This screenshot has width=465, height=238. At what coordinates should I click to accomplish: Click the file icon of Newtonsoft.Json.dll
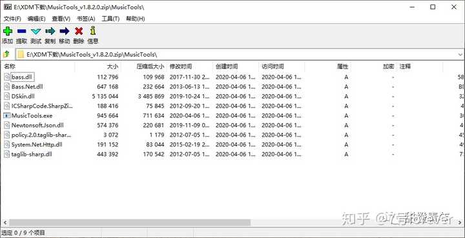point(7,125)
